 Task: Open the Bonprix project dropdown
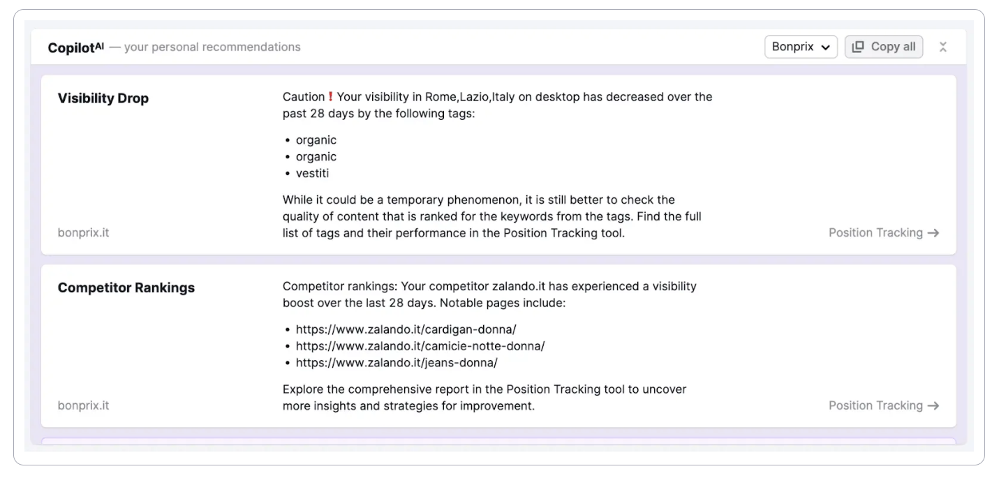[x=801, y=47]
